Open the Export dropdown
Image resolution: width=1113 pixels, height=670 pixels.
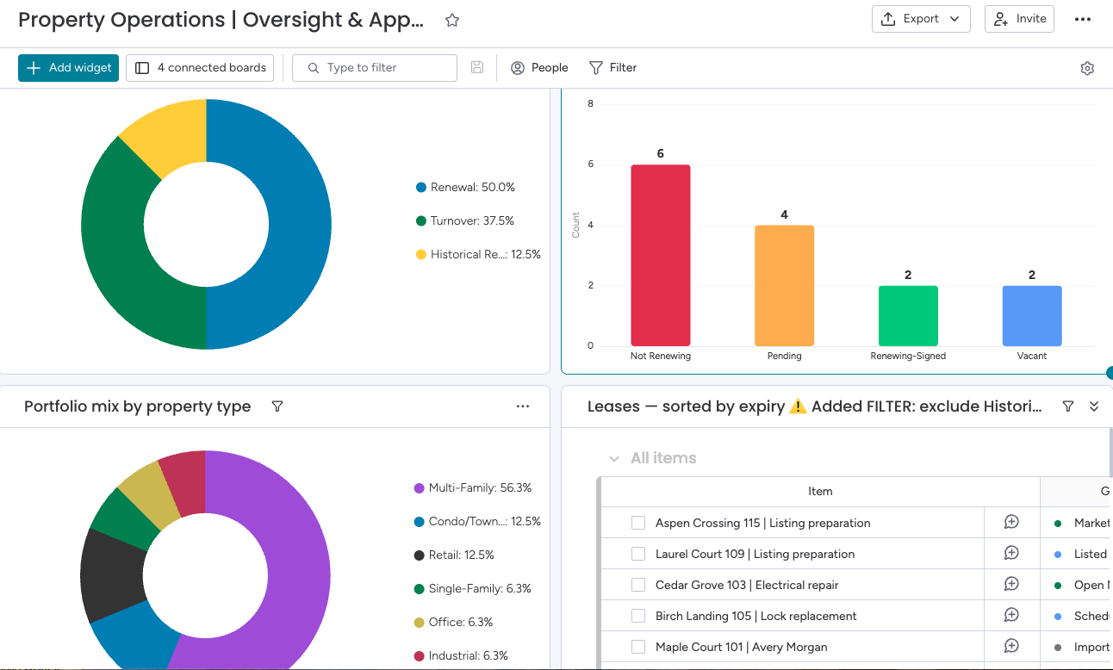[x=921, y=19]
